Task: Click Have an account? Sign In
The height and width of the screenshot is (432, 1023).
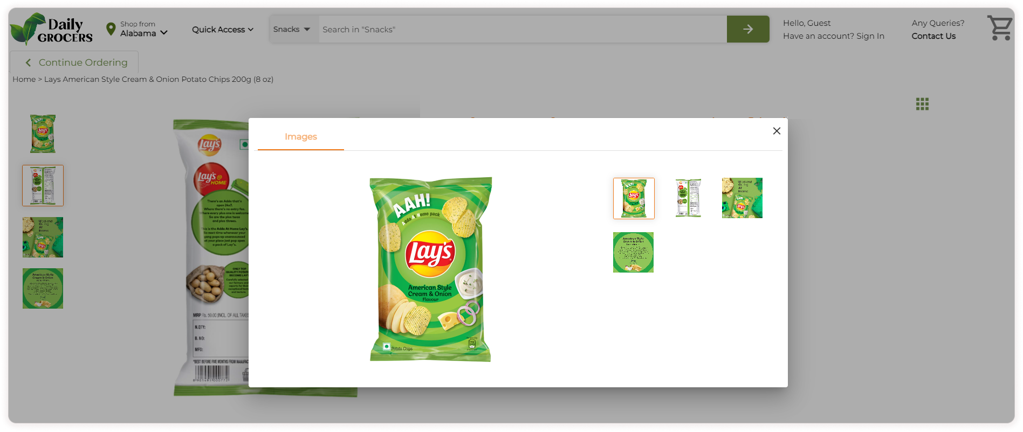Action: (834, 36)
